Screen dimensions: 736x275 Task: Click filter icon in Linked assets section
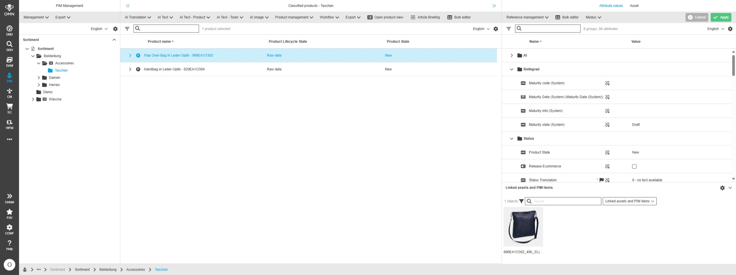pos(521,201)
